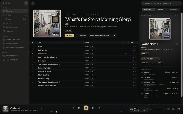Click Look Up on MusicBrainz

100,36
